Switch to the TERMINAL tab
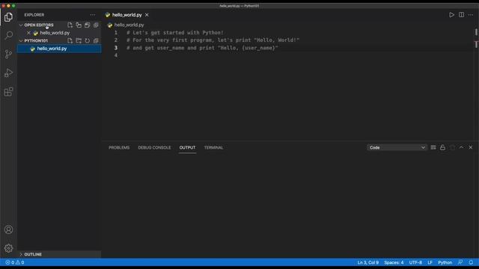This screenshot has height=269, width=479. [213, 148]
